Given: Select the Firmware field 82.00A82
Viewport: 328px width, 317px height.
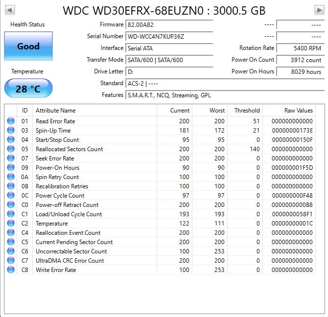Looking at the screenshot, I should [169, 24].
